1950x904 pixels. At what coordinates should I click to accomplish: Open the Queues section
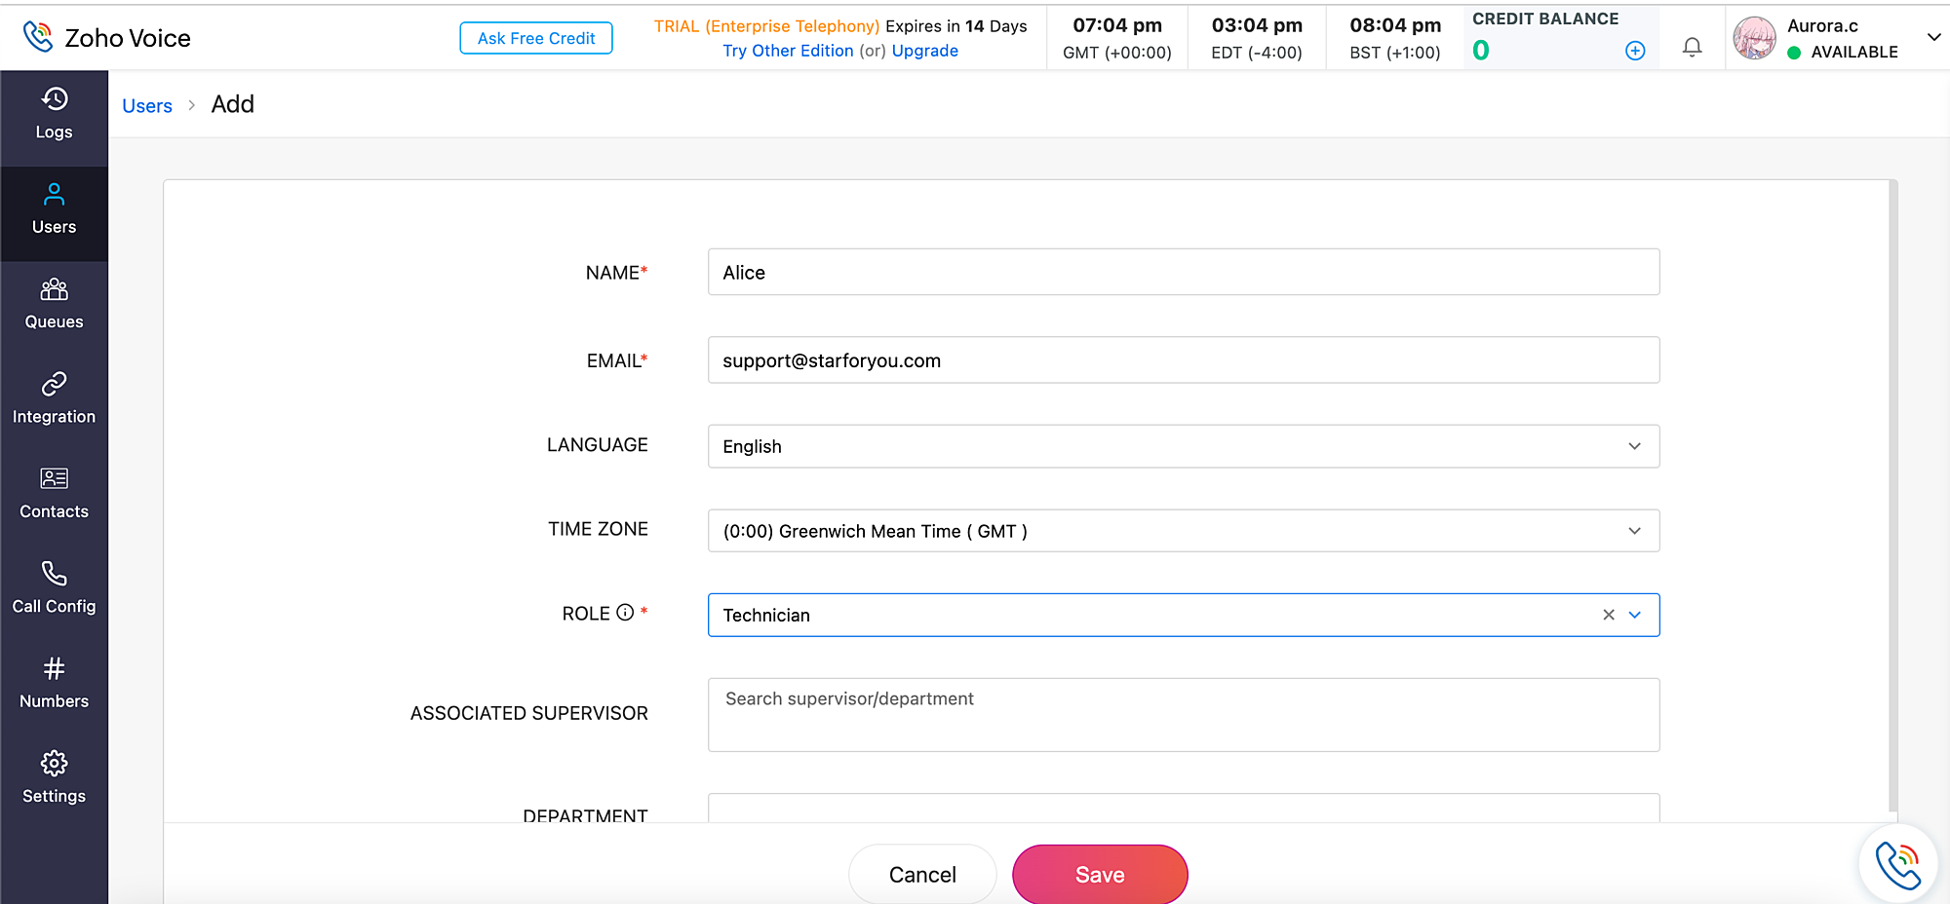[54, 304]
